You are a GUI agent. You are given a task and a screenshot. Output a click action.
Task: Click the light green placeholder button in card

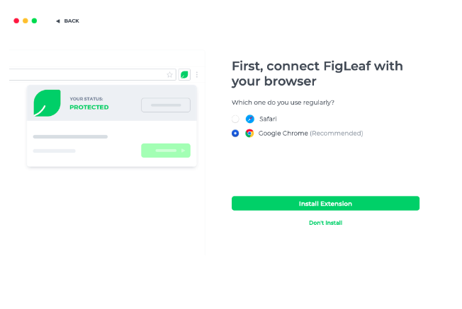click(166, 151)
